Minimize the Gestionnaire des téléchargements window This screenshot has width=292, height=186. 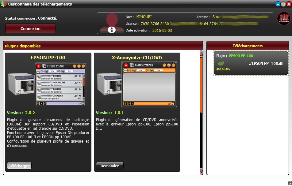278,4
